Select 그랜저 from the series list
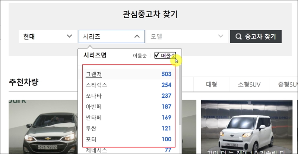This screenshot has height=154, width=298. 94,74
